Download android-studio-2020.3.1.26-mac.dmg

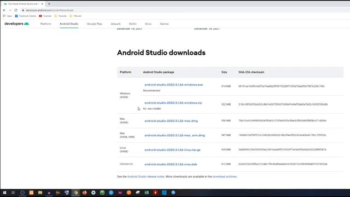click(171, 121)
